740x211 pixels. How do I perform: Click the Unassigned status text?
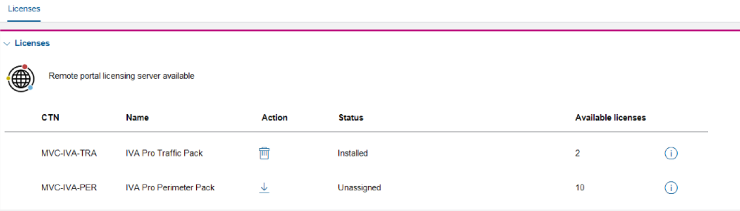(359, 187)
